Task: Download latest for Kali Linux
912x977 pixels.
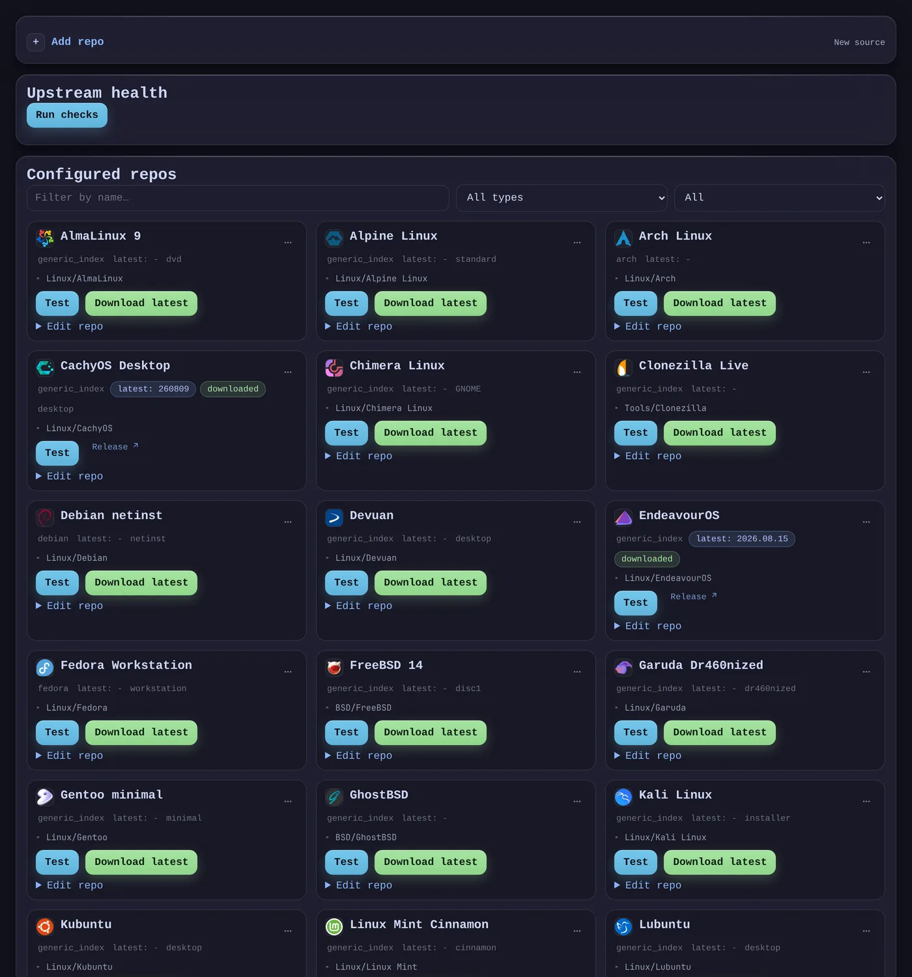Action: (720, 862)
